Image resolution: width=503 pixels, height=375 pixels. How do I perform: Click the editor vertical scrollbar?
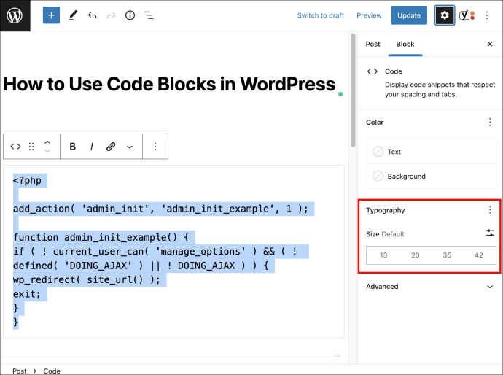tap(353, 90)
